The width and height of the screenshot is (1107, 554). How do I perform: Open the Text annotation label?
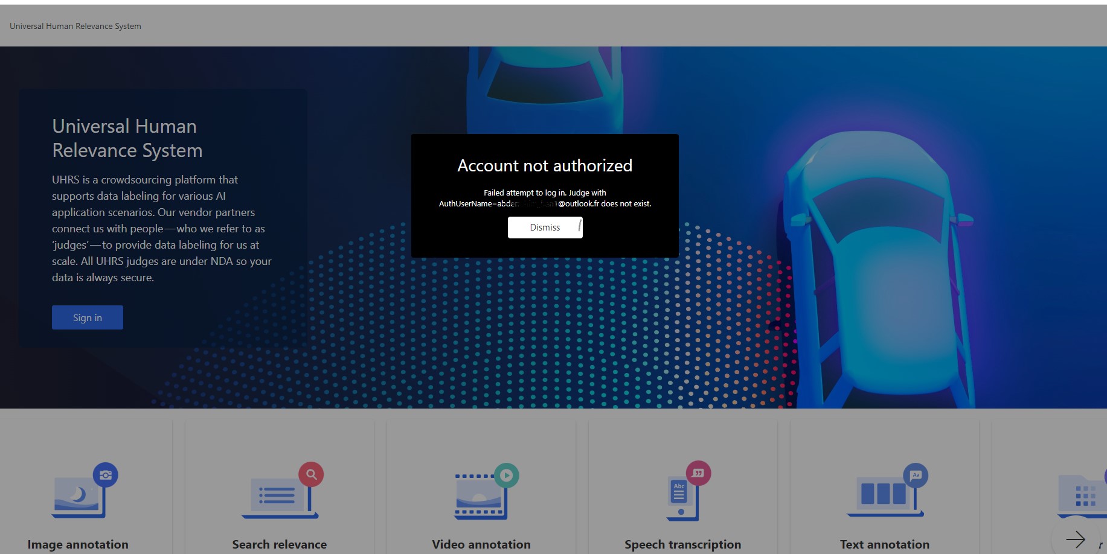coord(885,544)
